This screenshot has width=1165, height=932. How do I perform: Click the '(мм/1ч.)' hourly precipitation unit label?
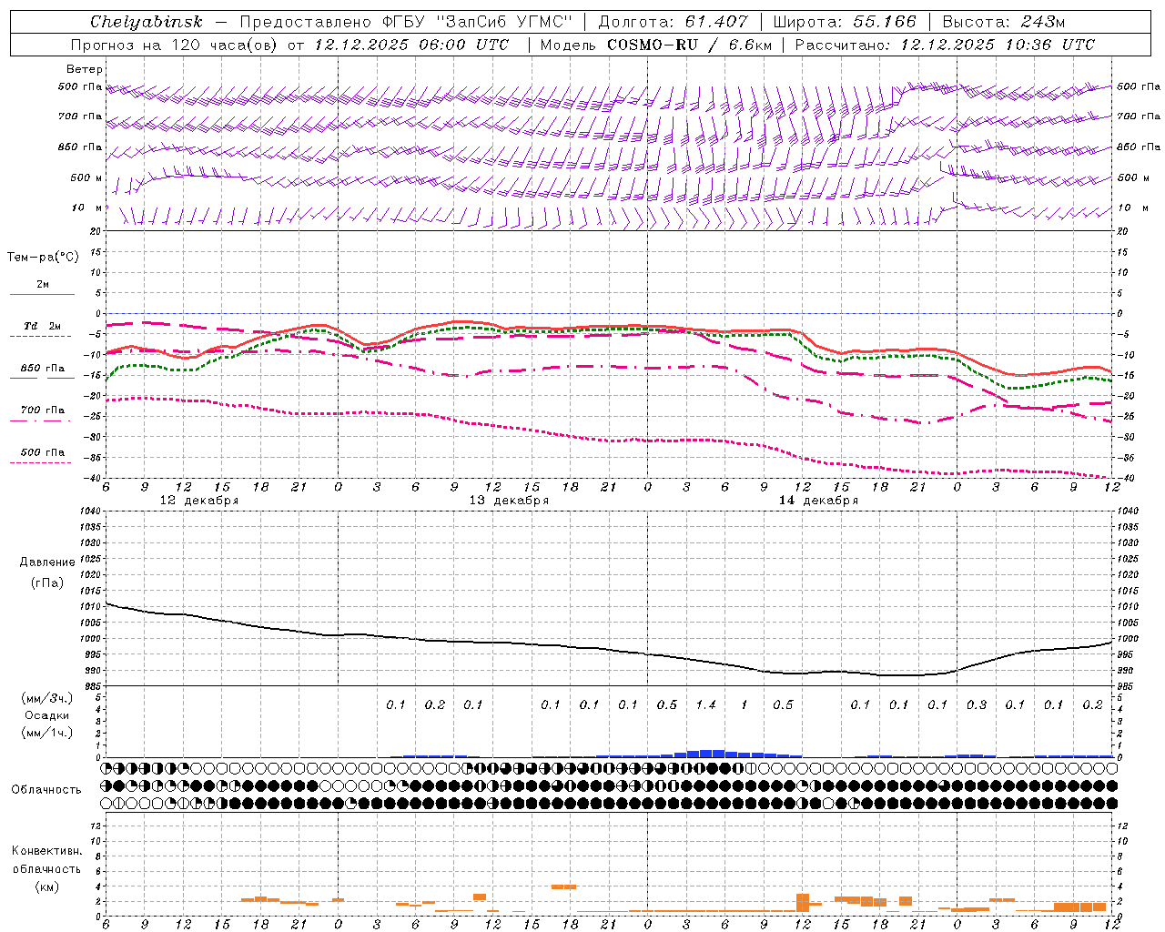pyautogui.click(x=47, y=733)
